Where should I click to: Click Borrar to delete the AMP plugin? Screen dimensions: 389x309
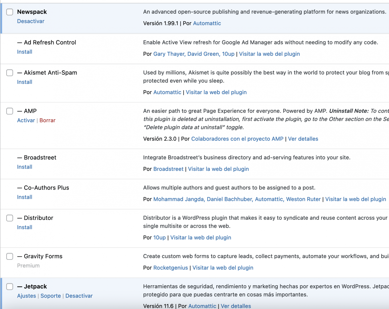(48, 120)
